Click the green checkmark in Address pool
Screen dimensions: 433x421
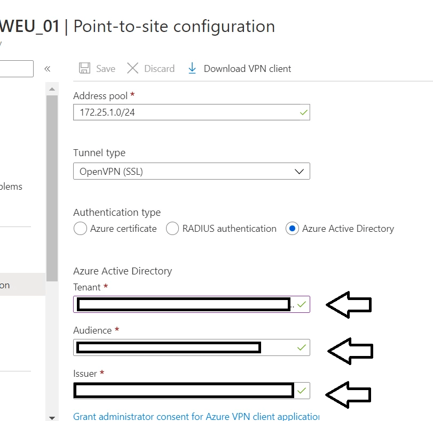point(302,112)
